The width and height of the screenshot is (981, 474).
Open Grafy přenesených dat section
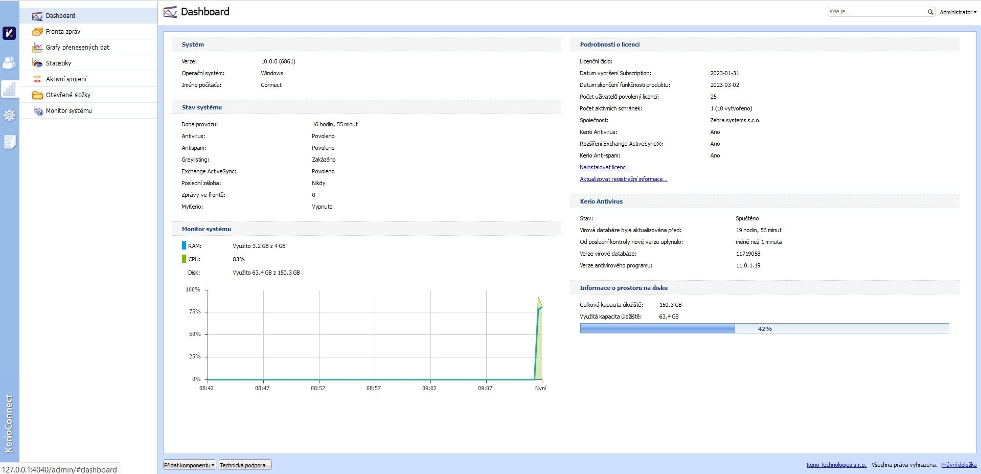coord(77,48)
